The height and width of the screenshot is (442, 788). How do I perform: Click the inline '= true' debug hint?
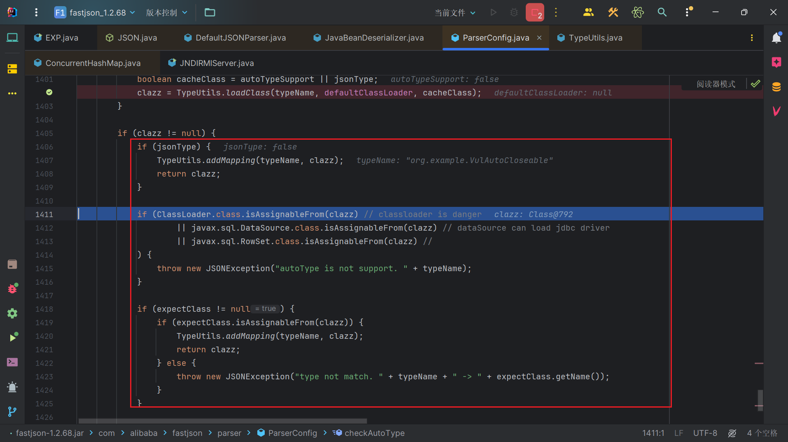[x=266, y=308]
